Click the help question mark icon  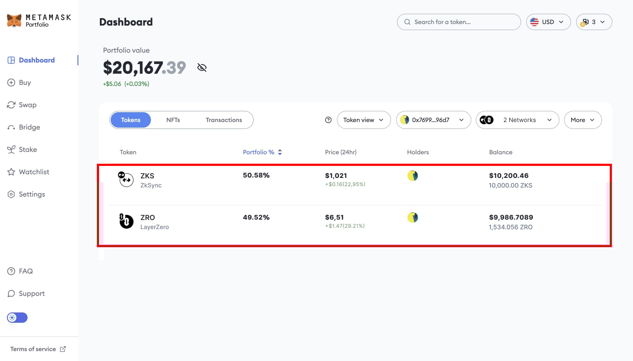tap(328, 120)
